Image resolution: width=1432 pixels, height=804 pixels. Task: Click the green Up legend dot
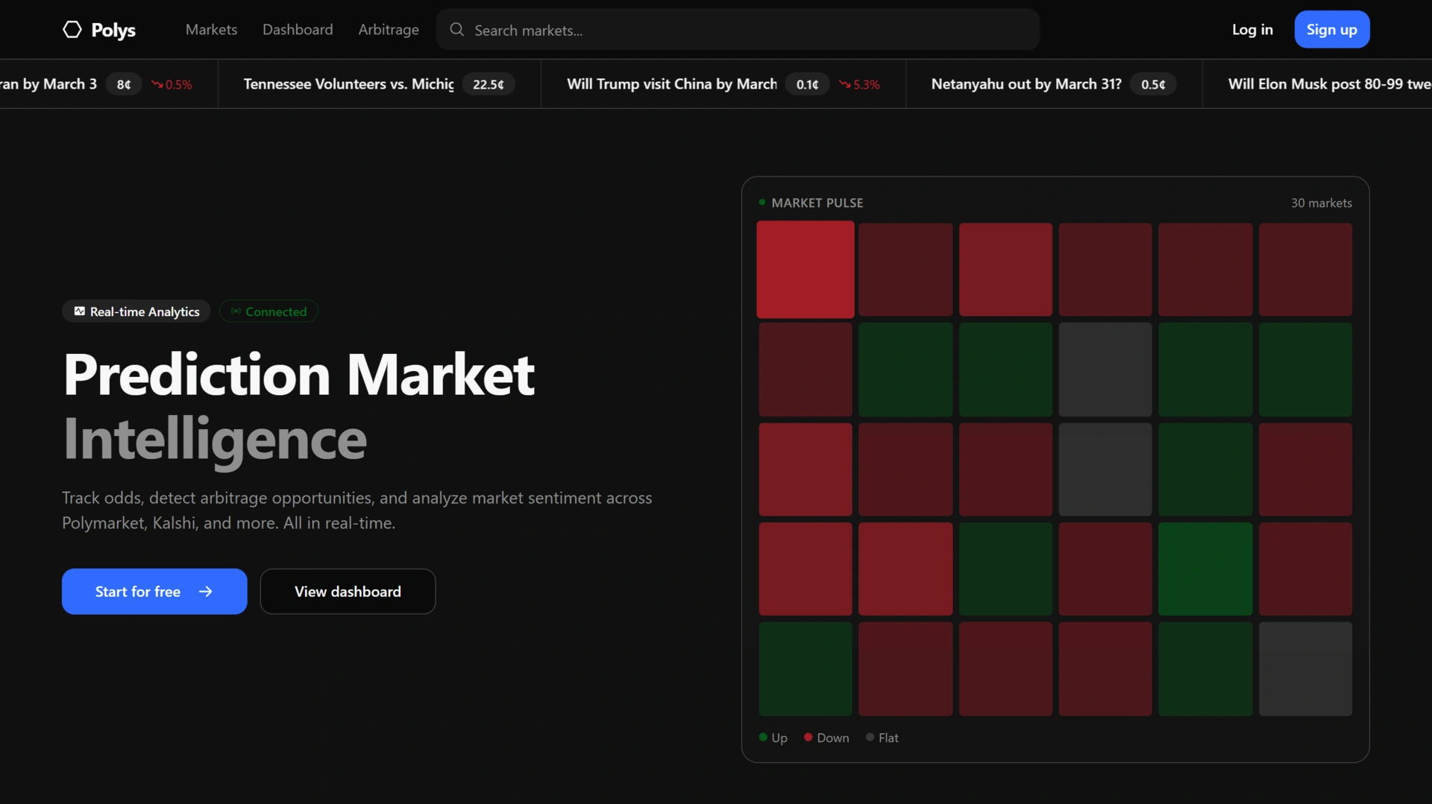[763, 738]
